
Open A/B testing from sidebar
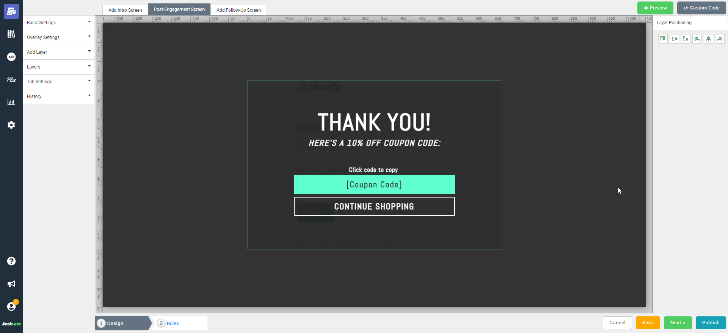coord(11,57)
